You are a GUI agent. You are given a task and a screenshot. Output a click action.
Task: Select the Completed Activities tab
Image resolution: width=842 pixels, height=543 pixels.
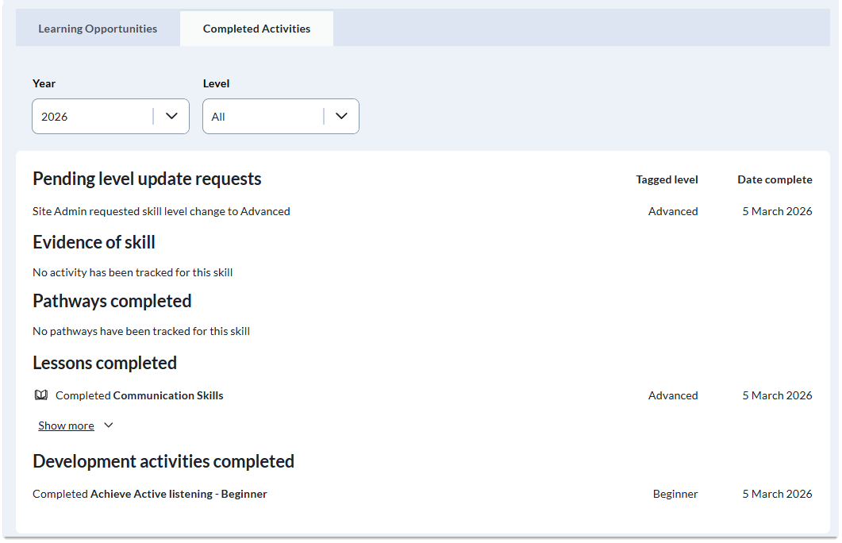256,29
